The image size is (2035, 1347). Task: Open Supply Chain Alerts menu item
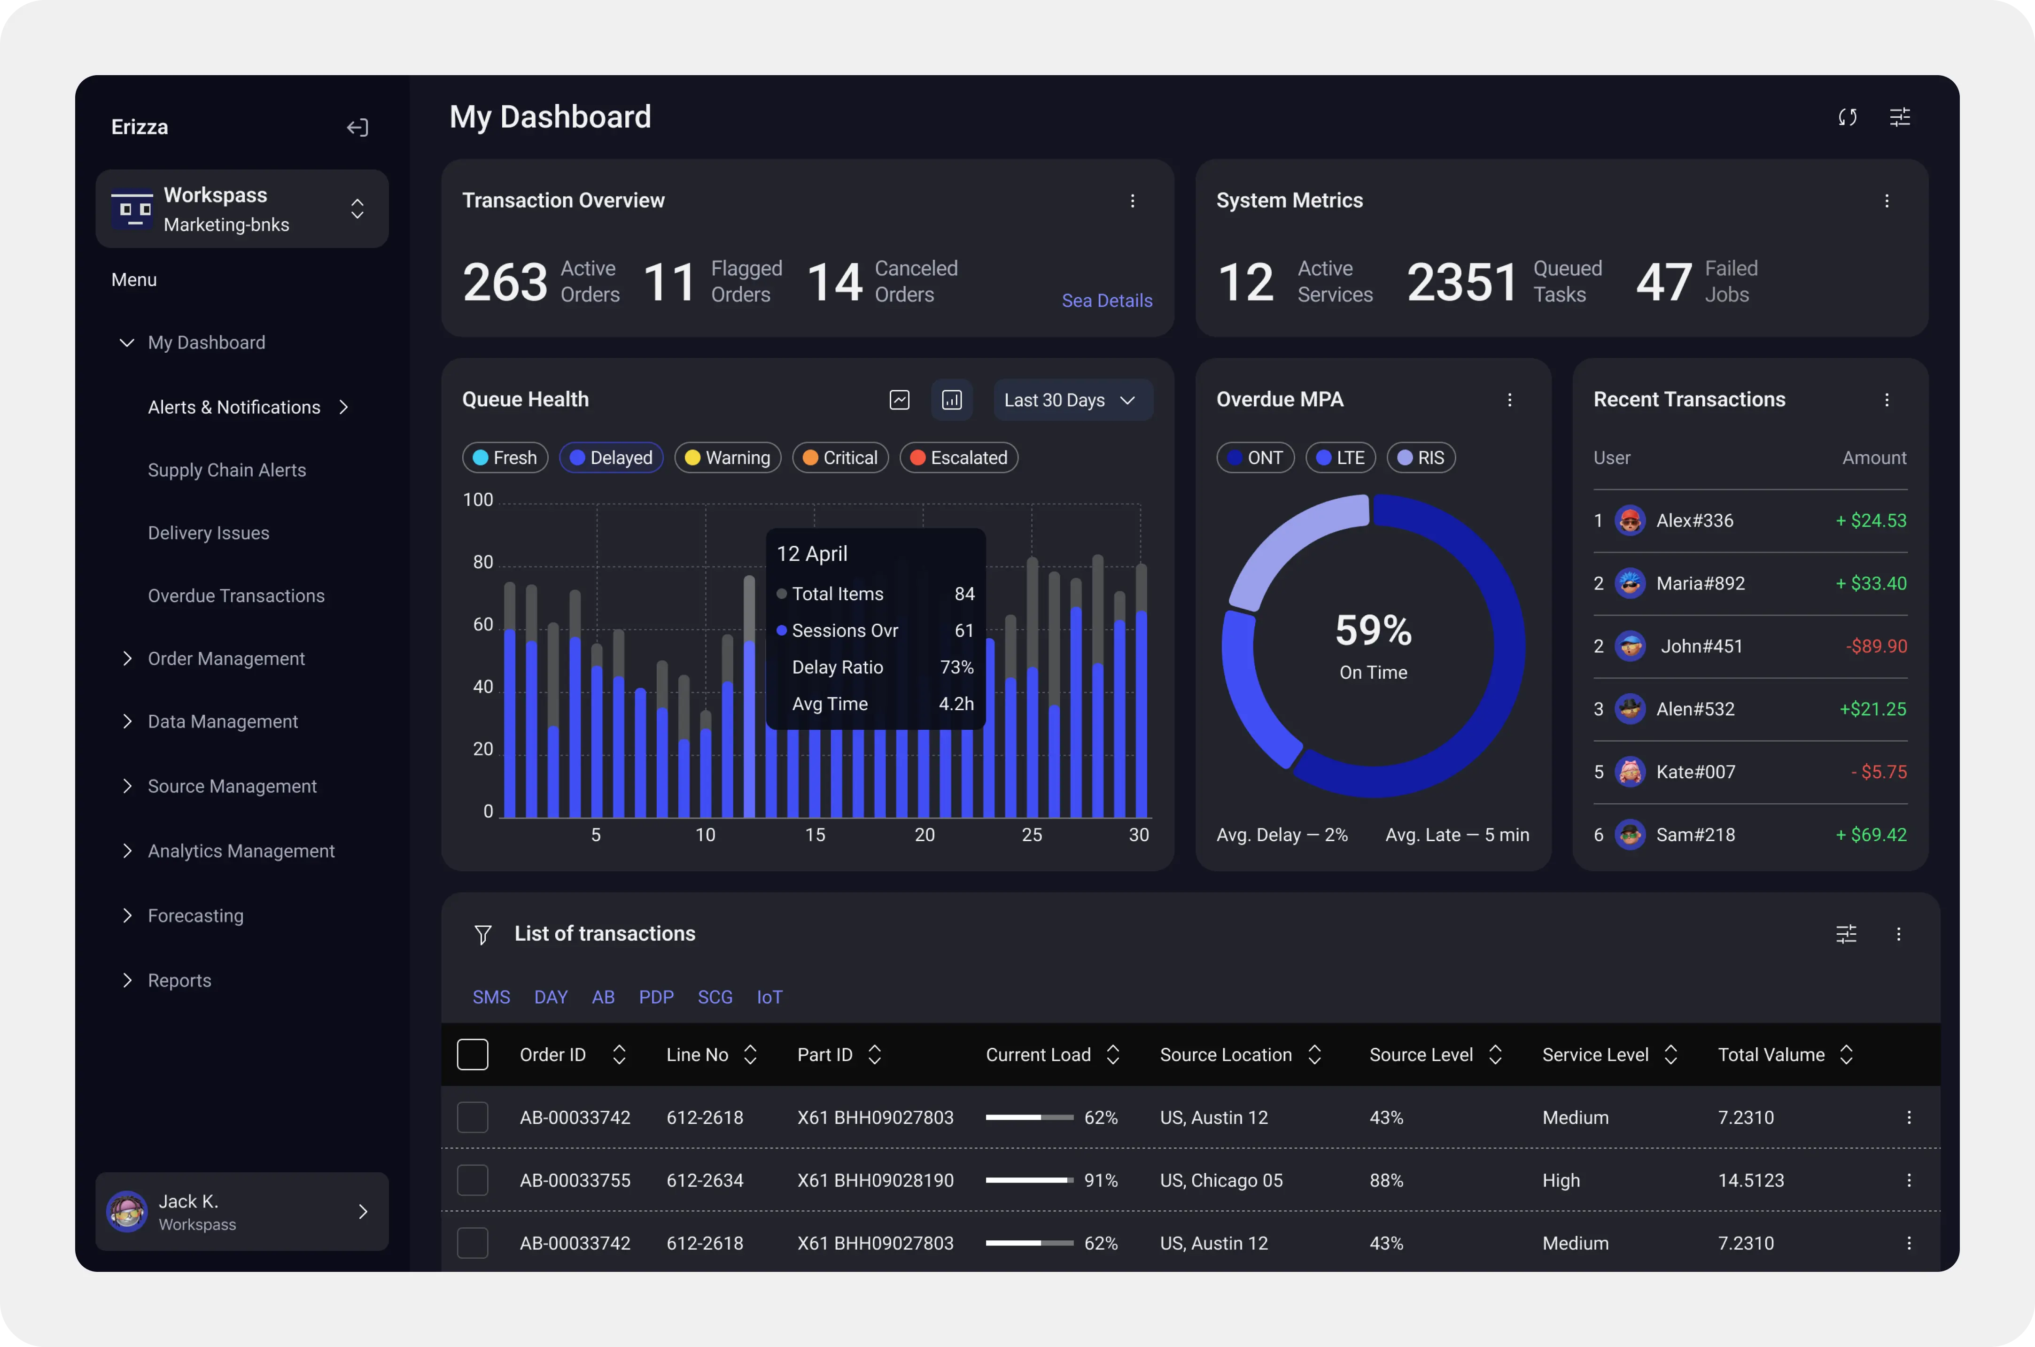click(x=227, y=470)
